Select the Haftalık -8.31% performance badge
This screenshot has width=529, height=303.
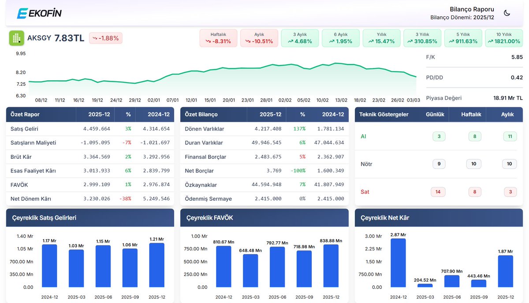pyautogui.click(x=218, y=38)
